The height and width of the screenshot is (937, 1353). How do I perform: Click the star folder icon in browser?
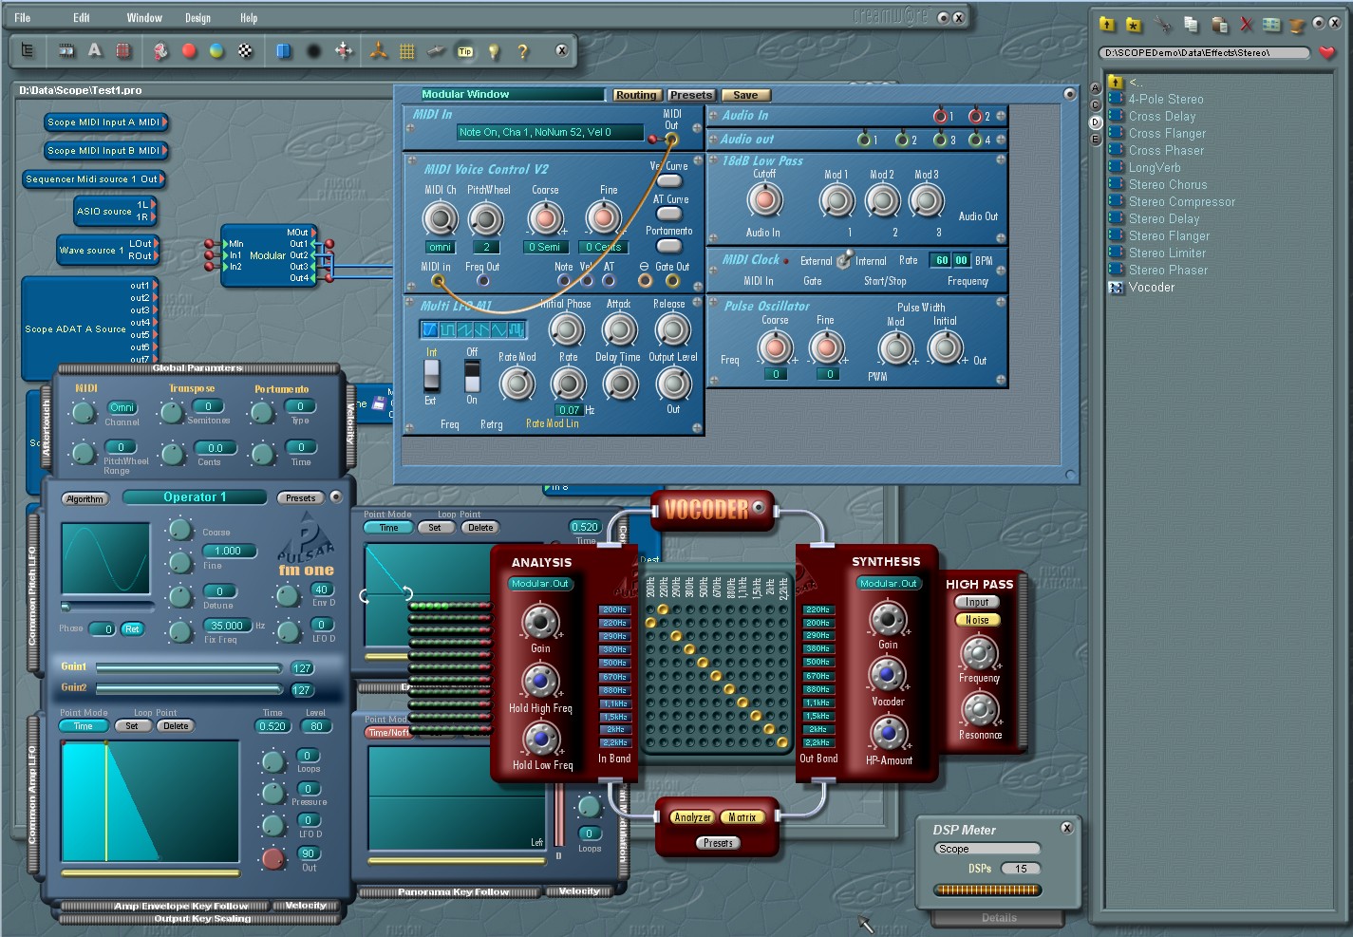coord(1134,24)
